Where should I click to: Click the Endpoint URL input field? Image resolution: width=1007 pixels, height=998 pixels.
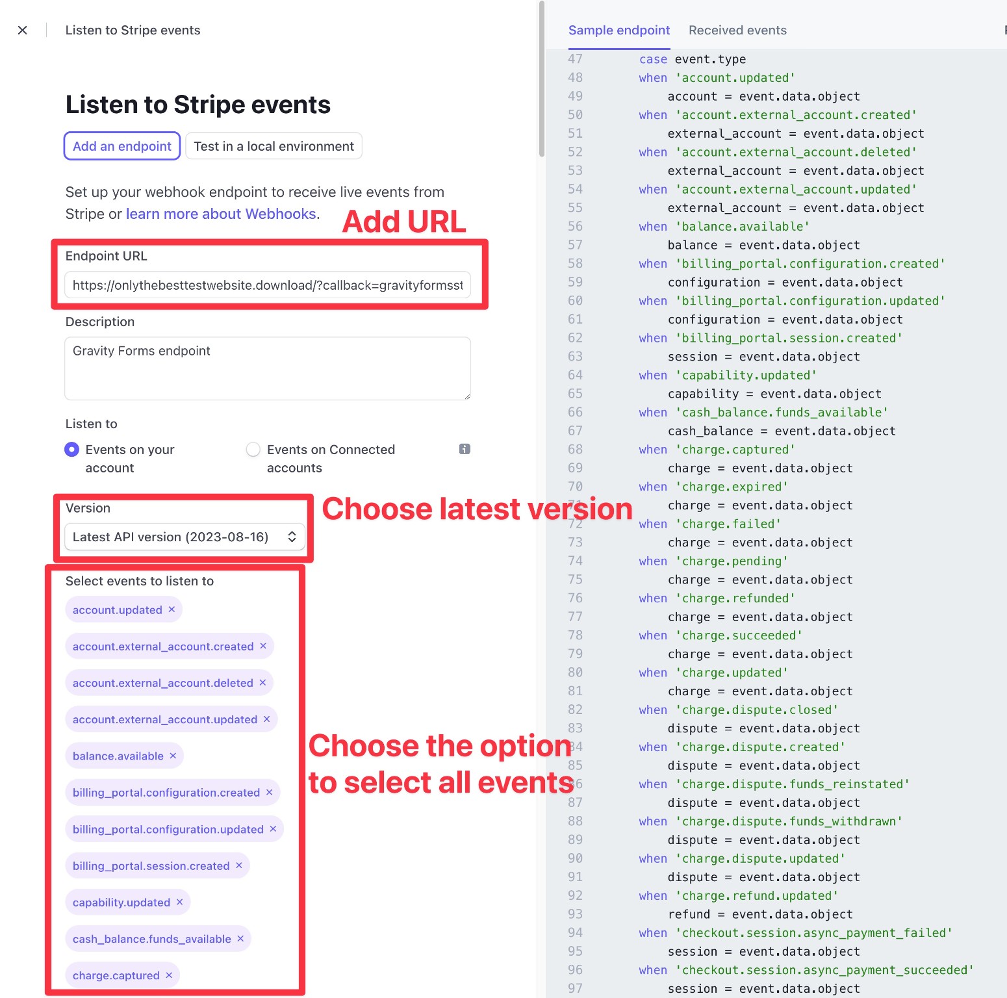(x=268, y=285)
